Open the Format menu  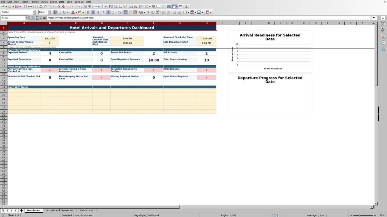(35, 2)
